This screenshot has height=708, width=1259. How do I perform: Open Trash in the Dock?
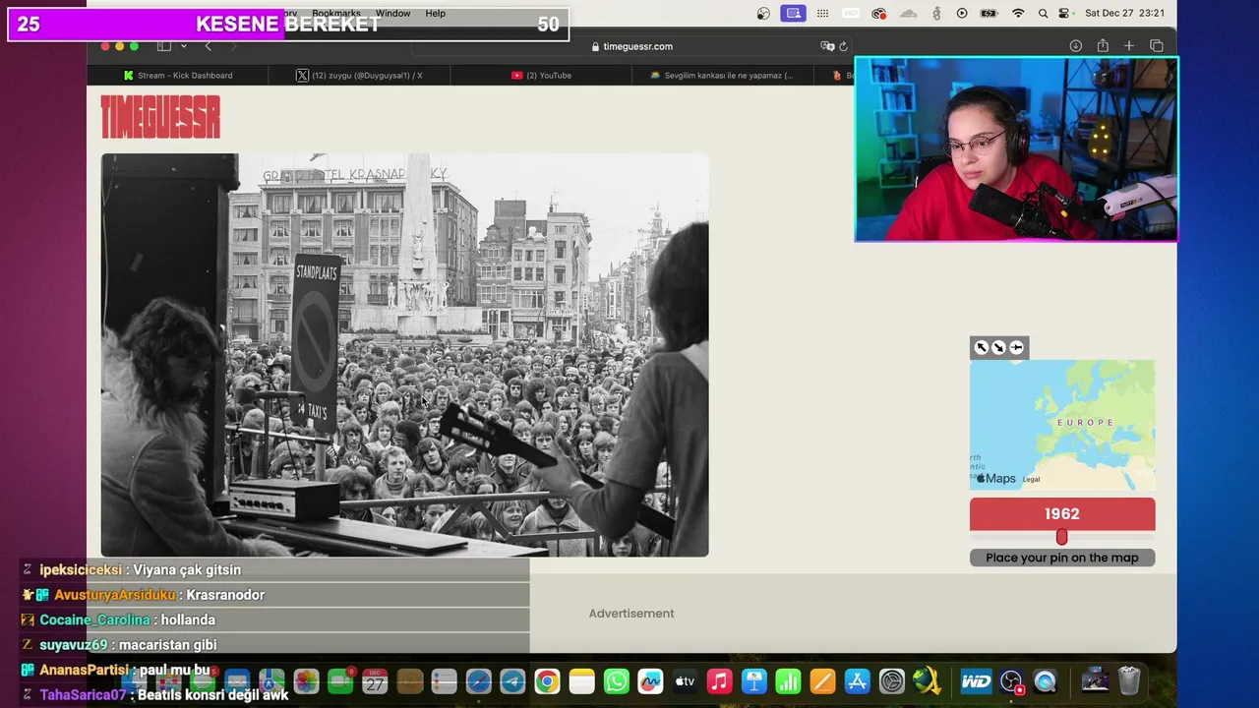(1129, 680)
